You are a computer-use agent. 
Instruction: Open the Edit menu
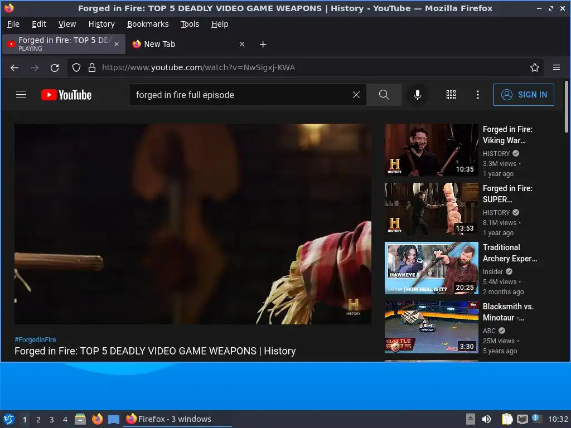[x=39, y=24]
